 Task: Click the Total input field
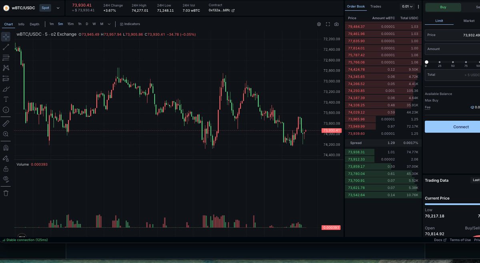coord(452,74)
